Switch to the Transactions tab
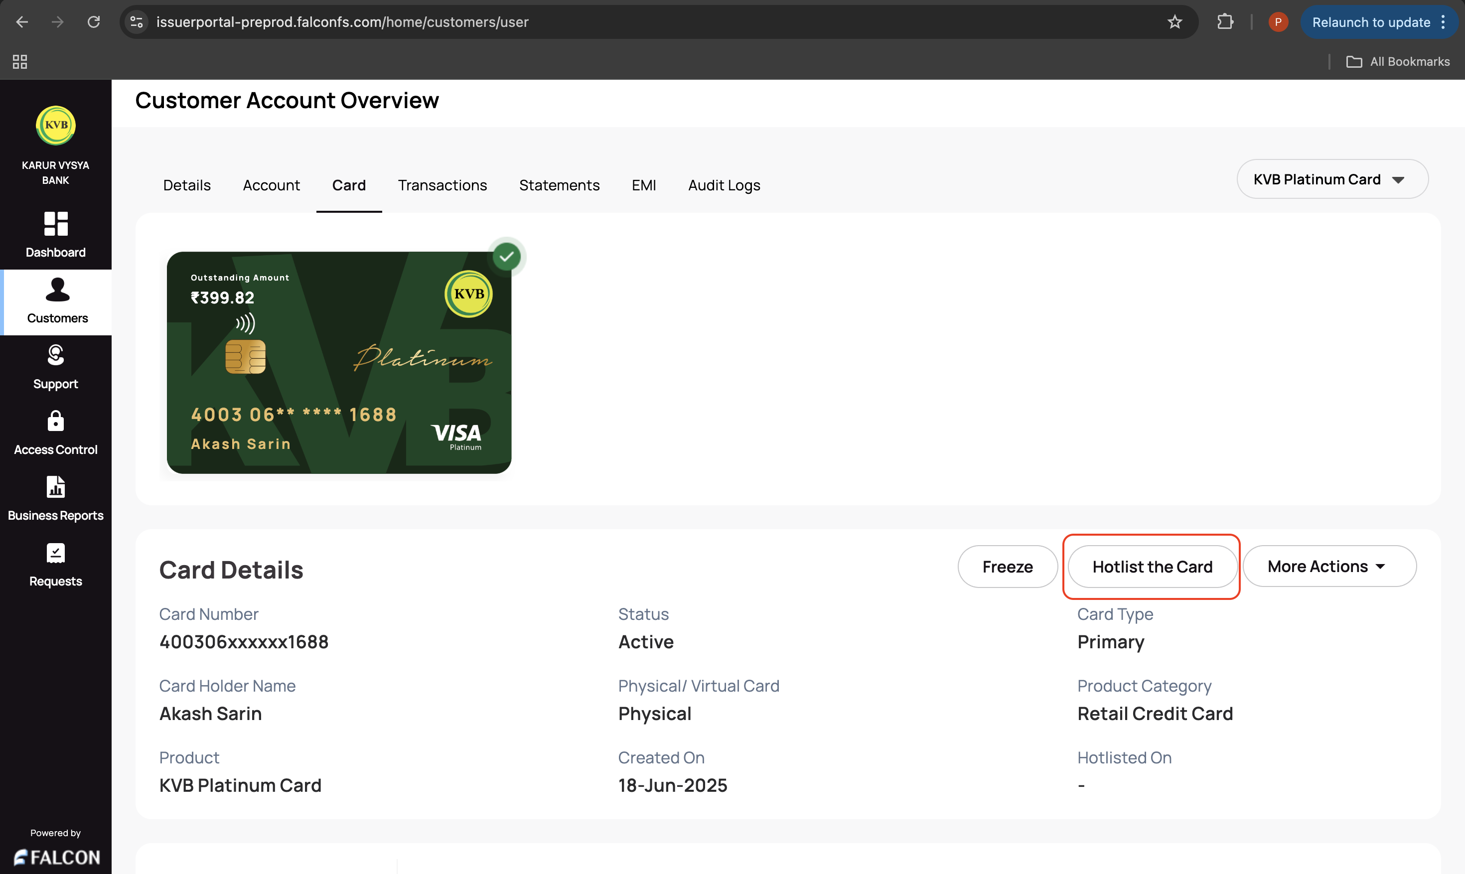 tap(442, 185)
